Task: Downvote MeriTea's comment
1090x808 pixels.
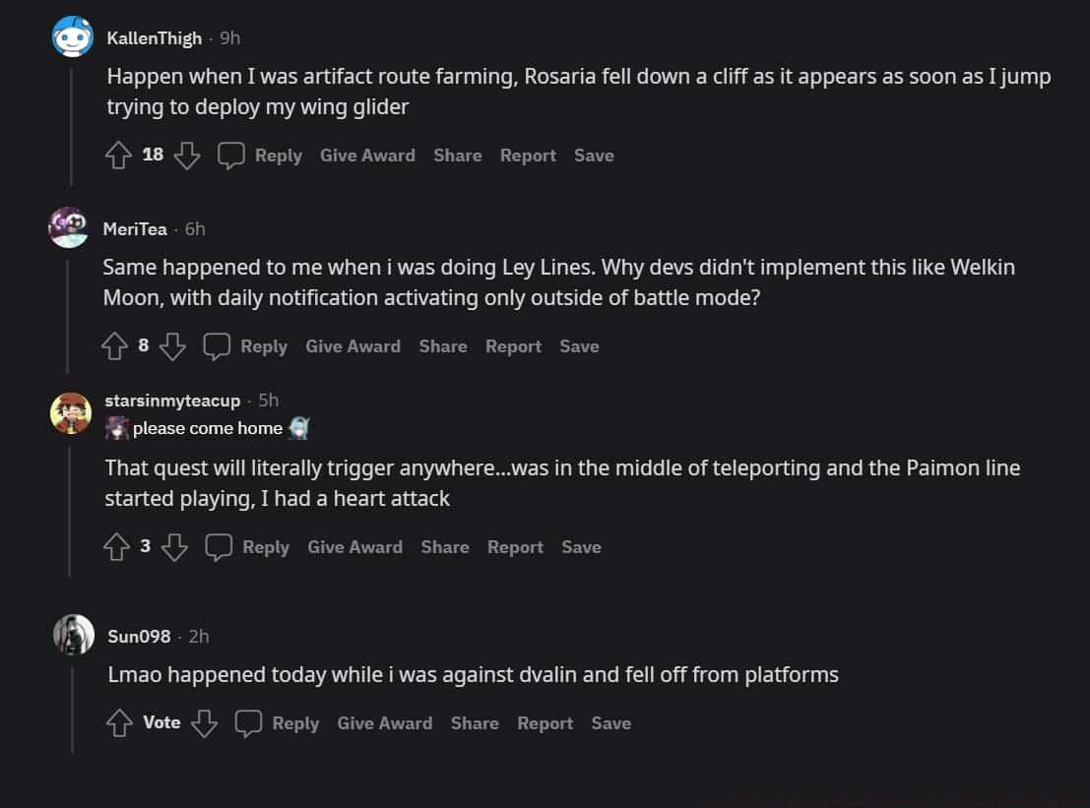Action: coord(172,346)
